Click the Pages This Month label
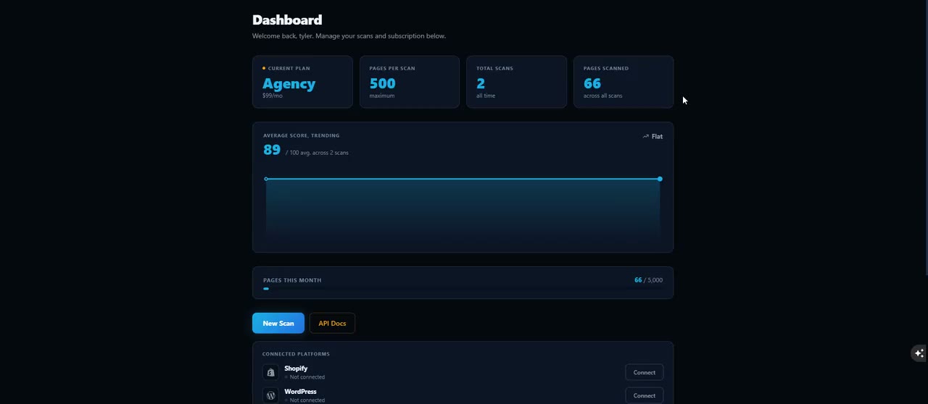This screenshot has height=404, width=928. point(292,280)
